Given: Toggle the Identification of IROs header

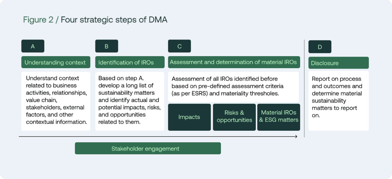Looking at the screenshot, I should coord(130,62).
